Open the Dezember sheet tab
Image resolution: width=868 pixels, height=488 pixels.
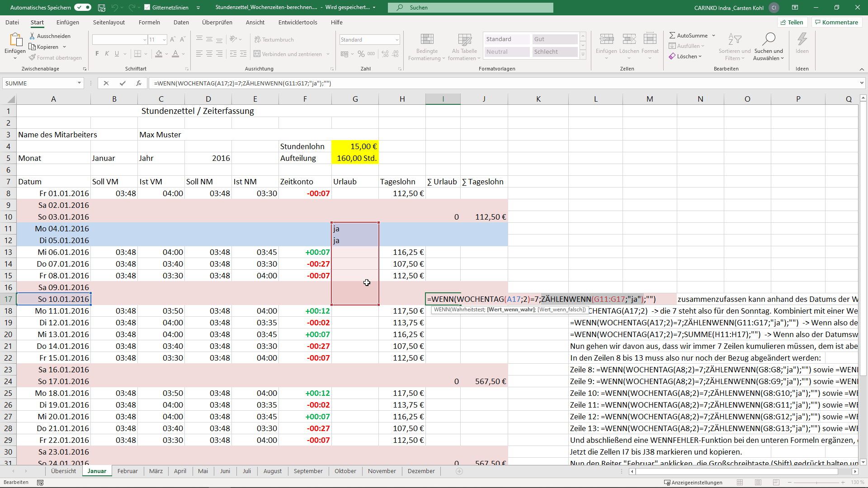421,471
